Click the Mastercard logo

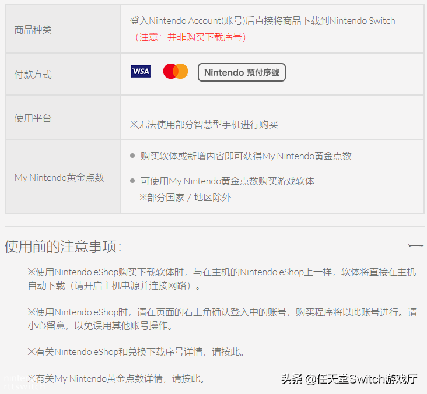click(x=175, y=72)
